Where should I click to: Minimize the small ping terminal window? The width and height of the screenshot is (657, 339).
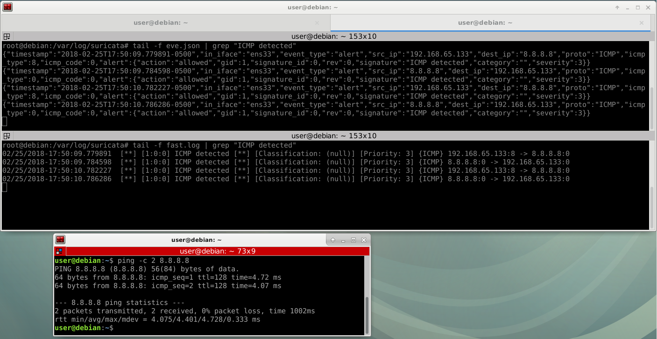343,240
